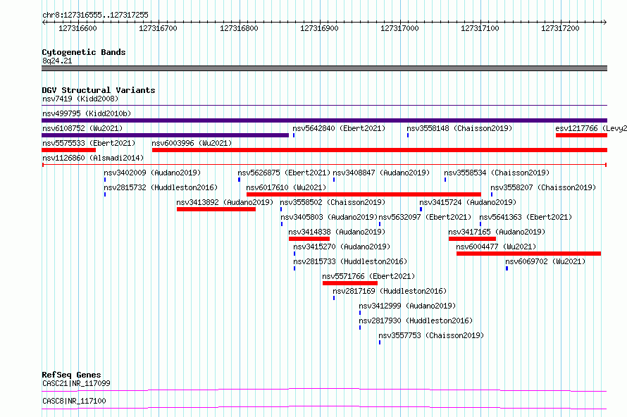Open nsv3558148 (Chaisson2019) variant label
Screen dimensions: 627x417
[x=459, y=128]
